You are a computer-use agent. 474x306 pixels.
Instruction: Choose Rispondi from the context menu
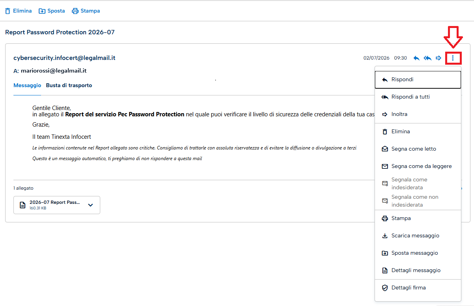pyautogui.click(x=418, y=80)
